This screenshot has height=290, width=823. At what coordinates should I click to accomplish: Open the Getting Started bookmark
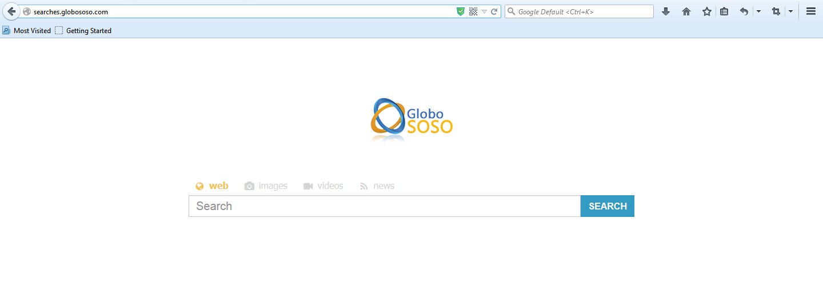point(83,31)
